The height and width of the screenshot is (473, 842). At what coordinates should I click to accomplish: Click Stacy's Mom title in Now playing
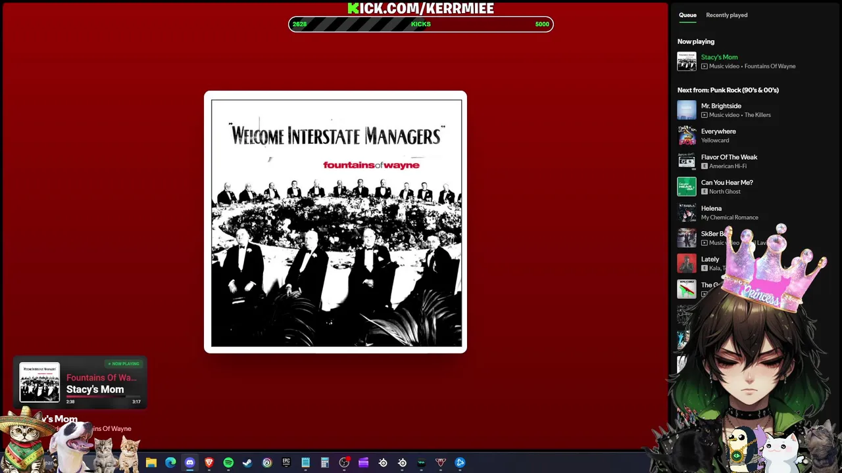pos(719,57)
